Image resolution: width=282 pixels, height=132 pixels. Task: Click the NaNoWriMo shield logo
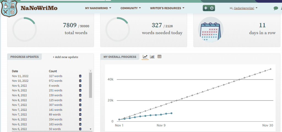[x=9, y=8]
